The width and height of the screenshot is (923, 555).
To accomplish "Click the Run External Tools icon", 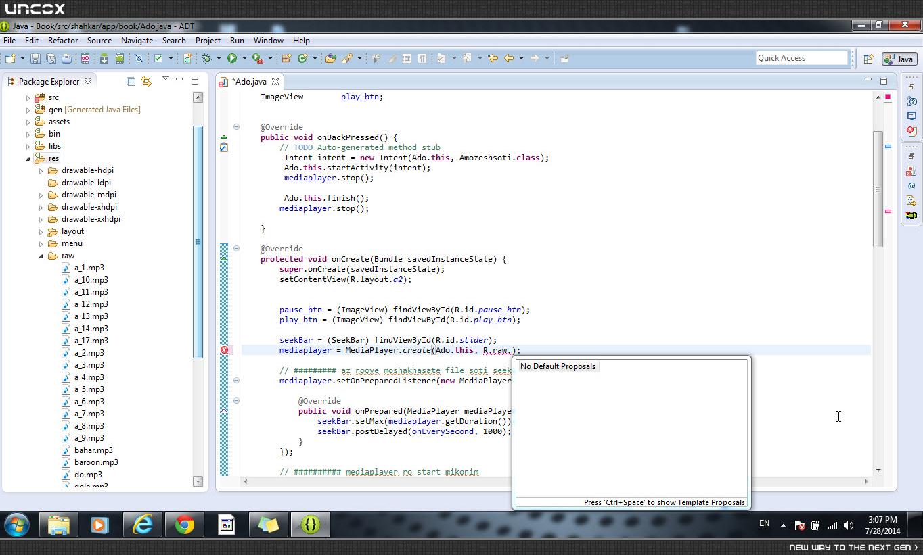I will tap(257, 58).
